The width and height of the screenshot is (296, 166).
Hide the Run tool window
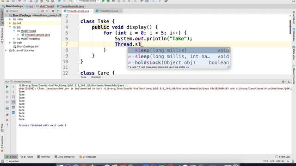(289, 82)
